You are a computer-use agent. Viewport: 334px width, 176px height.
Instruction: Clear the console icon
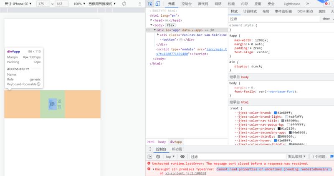pyautogui.click(x=158, y=156)
